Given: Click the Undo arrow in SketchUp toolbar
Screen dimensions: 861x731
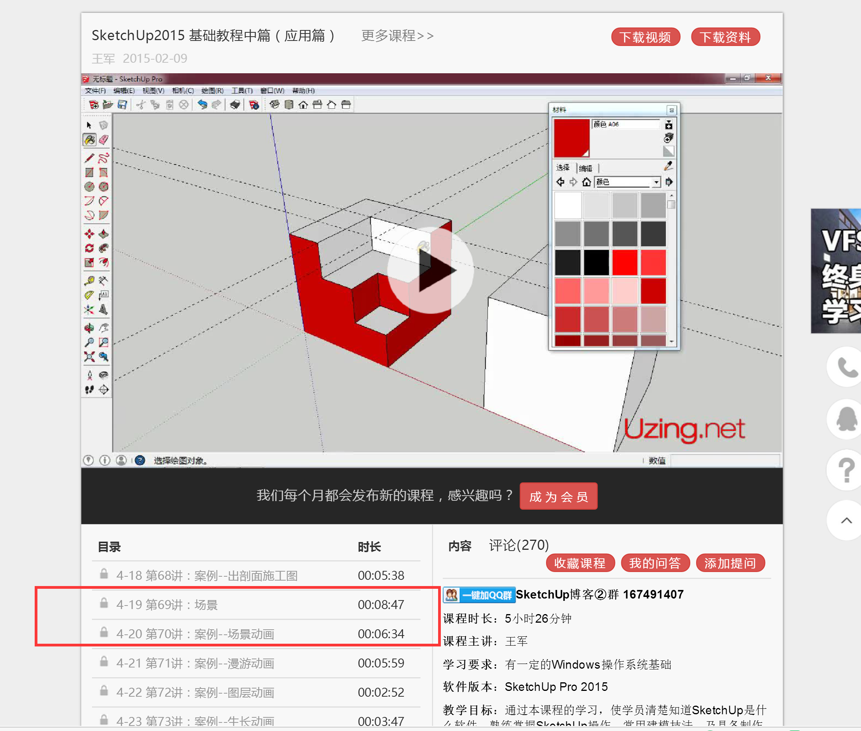Looking at the screenshot, I should pos(202,105).
